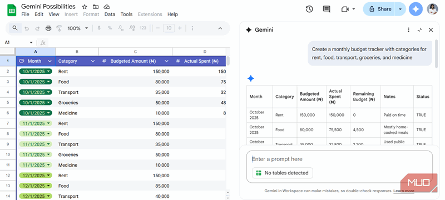Select row 5 header
445x200 pixels.
tap(8, 103)
